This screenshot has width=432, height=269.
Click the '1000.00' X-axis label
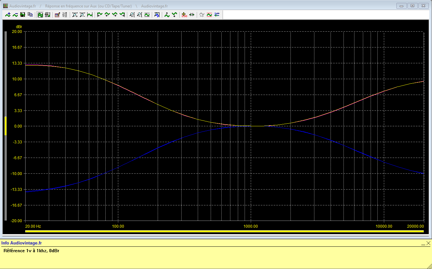pyautogui.click(x=251, y=226)
